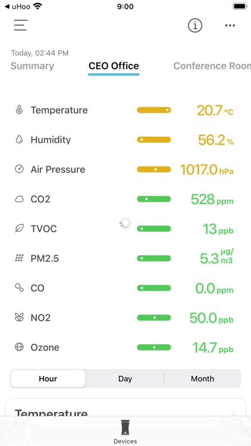Tap the Humidity water drop icon
This screenshot has height=446, width=251.
point(19,139)
